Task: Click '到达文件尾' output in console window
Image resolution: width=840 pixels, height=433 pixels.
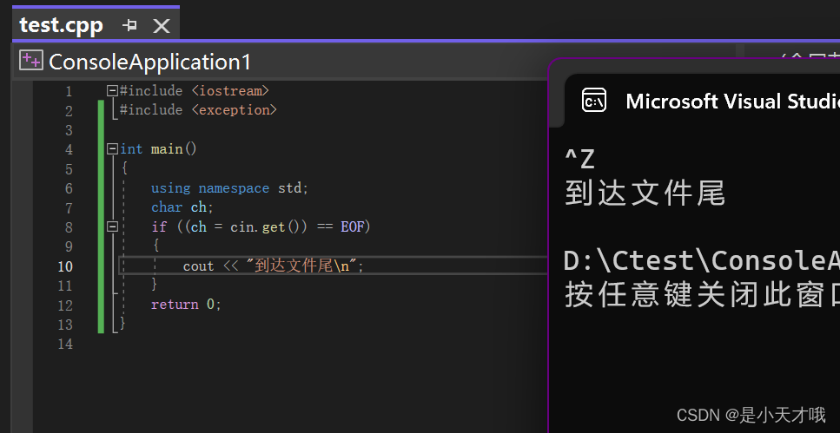Action: [645, 194]
